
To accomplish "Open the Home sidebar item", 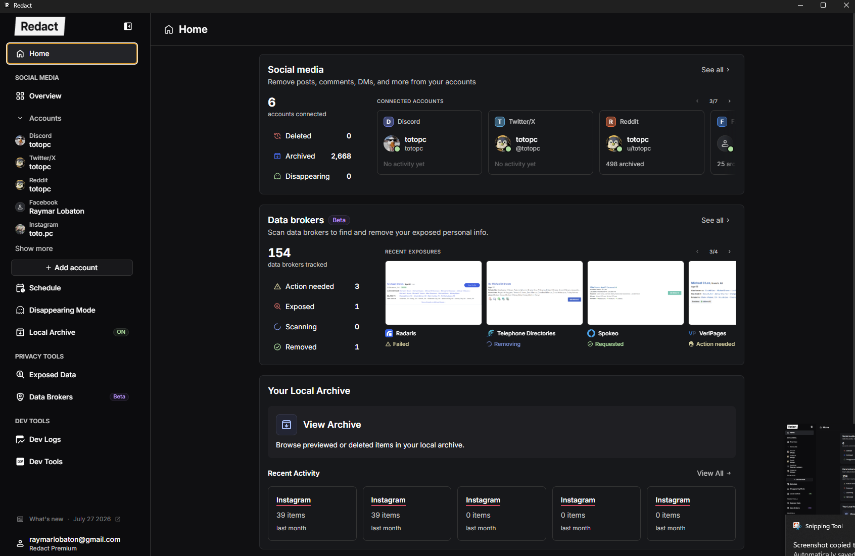I will [x=72, y=54].
